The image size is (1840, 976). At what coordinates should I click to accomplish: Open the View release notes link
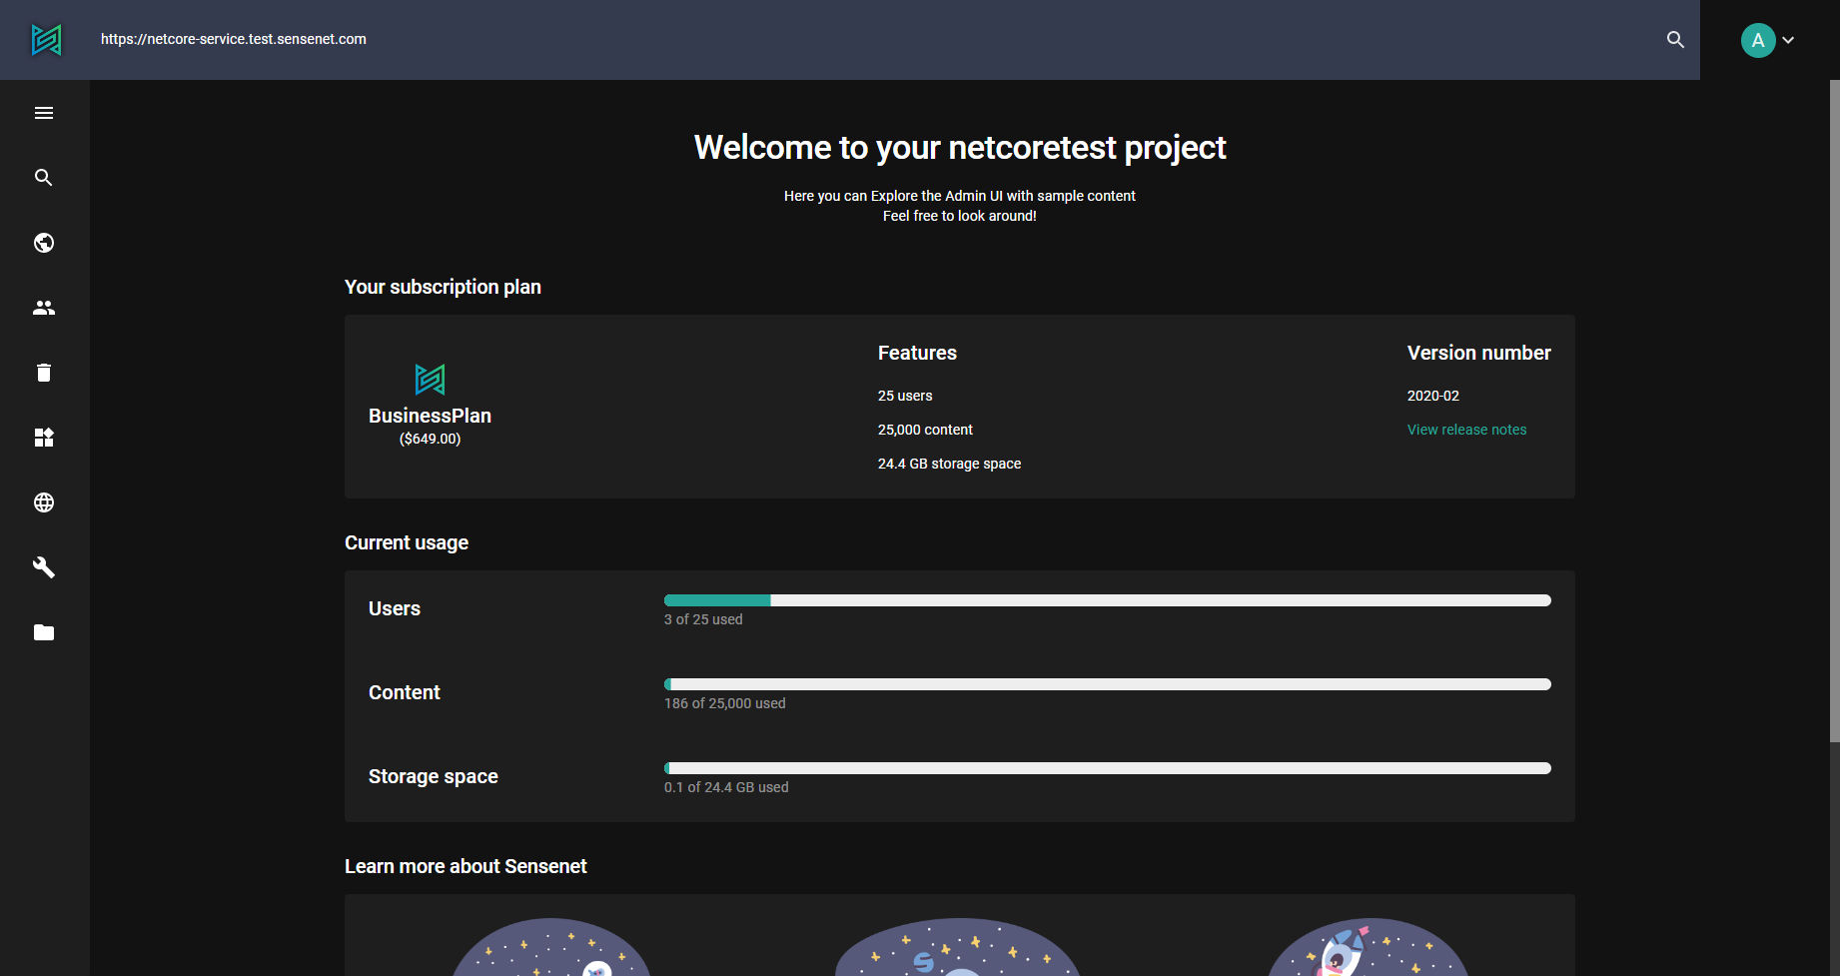coord(1466,430)
